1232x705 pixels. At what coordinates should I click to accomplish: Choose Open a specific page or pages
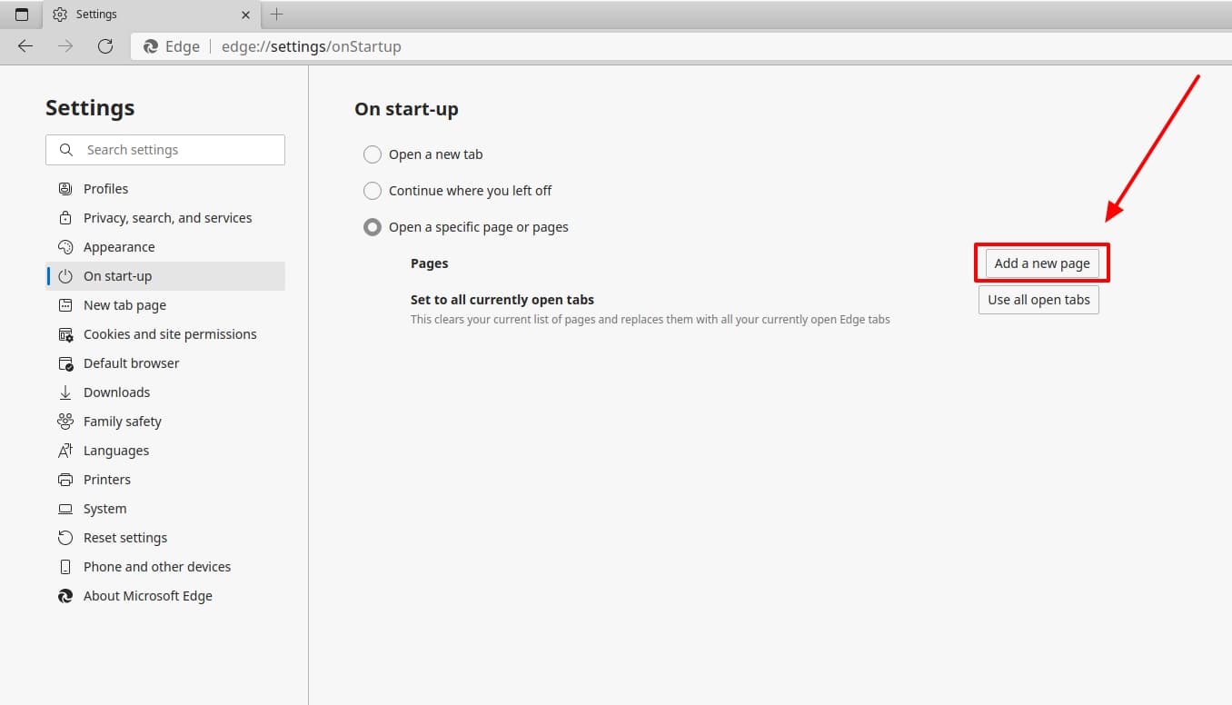coord(373,226)
